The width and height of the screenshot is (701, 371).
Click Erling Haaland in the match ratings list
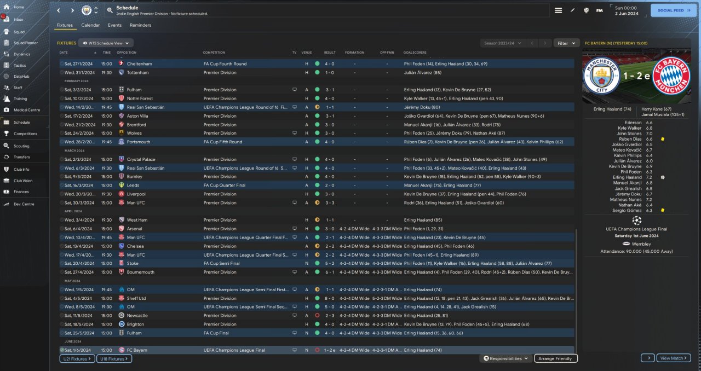[x=627, y=177]
